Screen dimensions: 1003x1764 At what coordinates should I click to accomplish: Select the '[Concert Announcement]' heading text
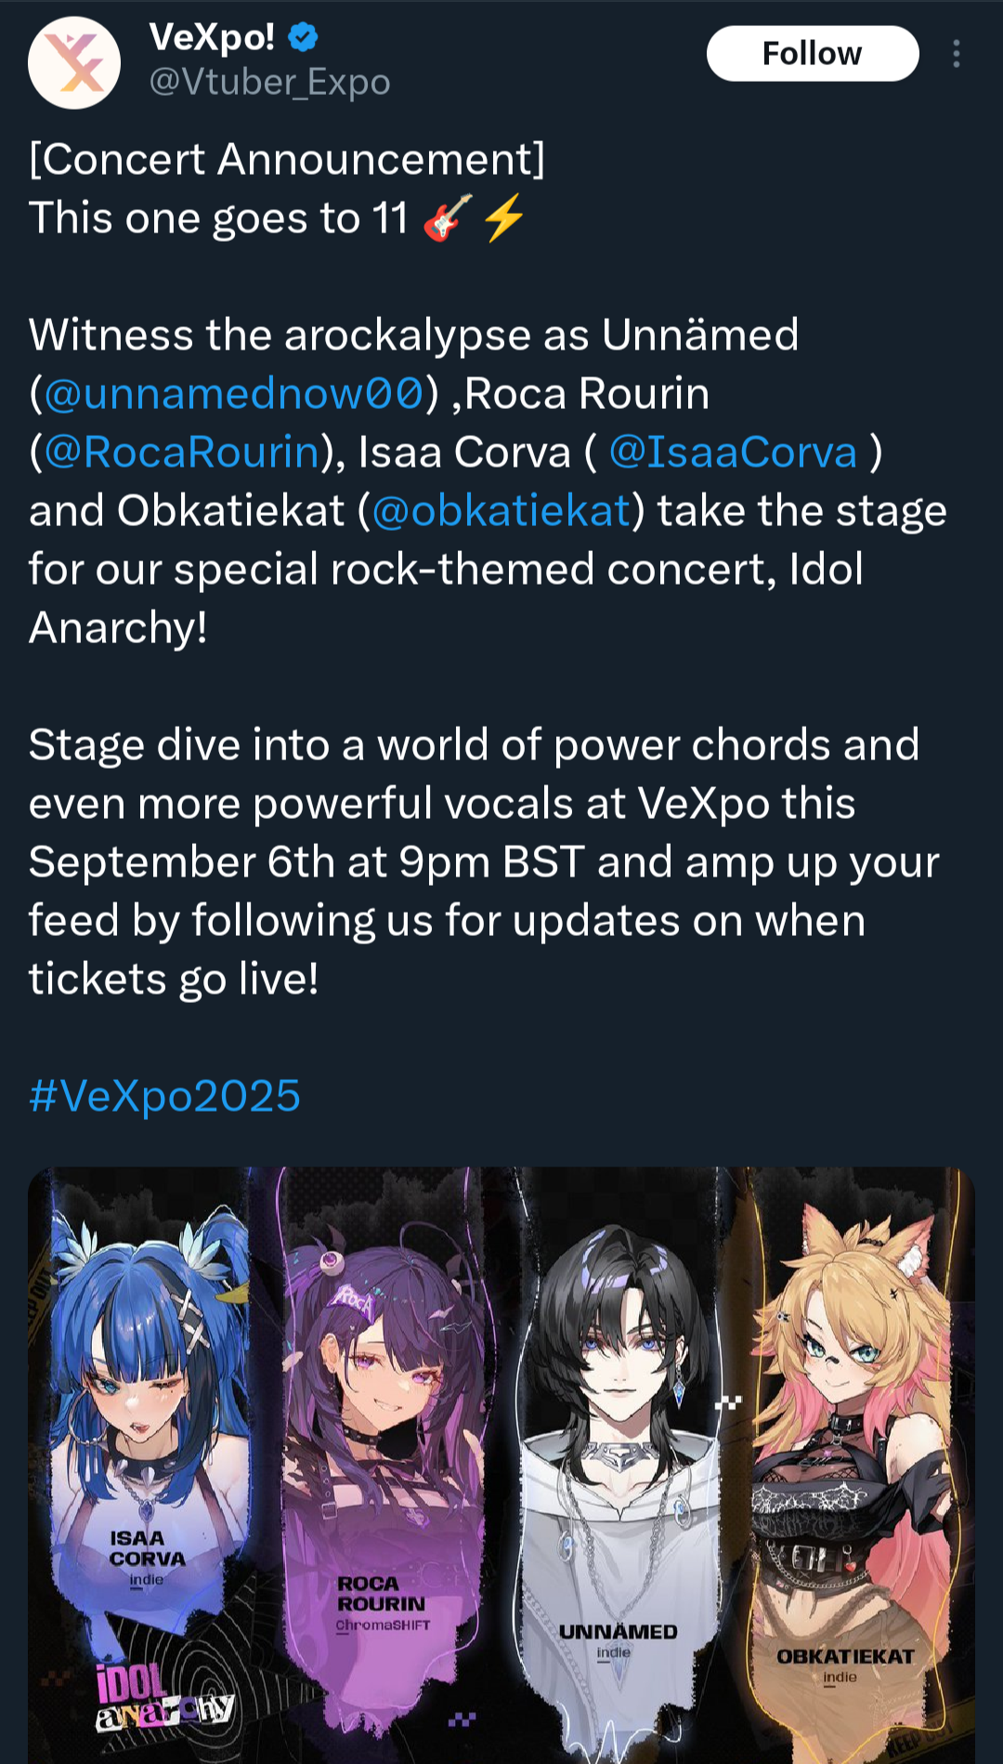(x=287, y=159)
